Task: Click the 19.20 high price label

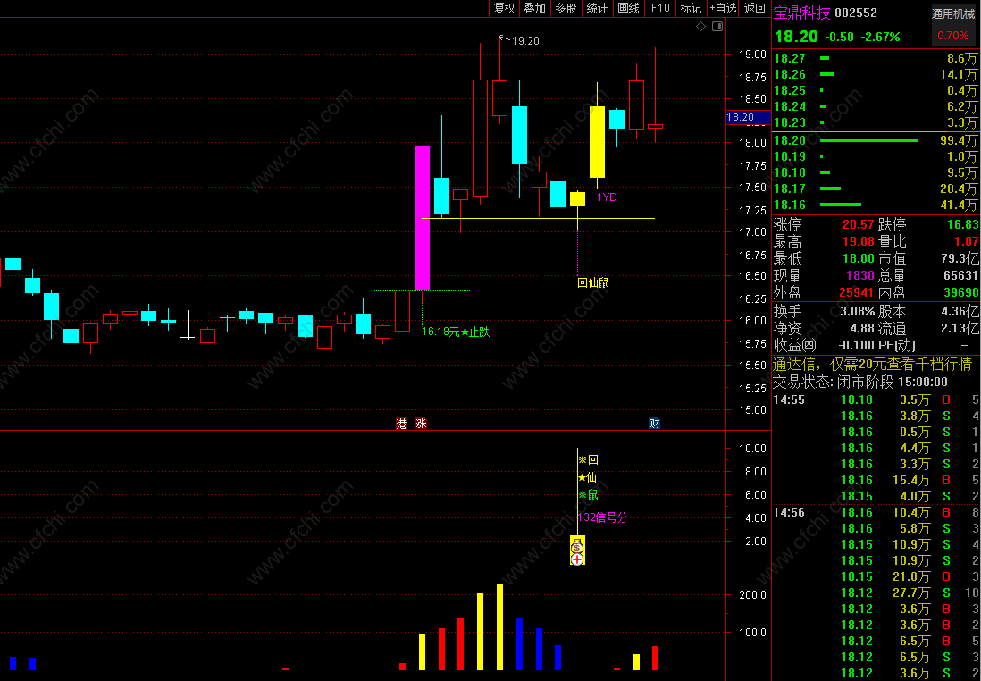Action: [525, 41]
